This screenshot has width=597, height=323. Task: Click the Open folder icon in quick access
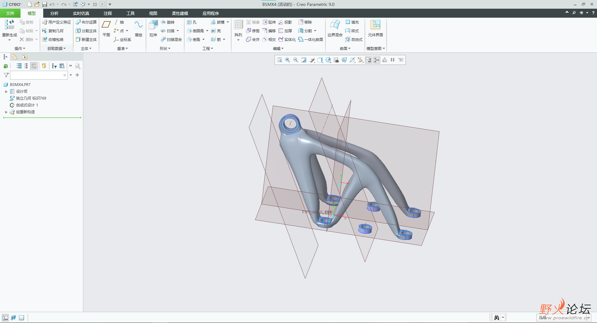pyautogui.click(x=37, y=4)
